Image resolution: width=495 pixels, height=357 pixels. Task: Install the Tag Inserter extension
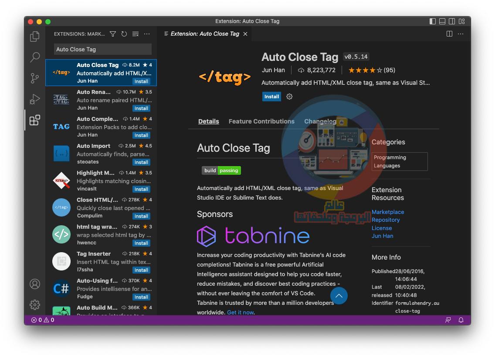[141, 270]
